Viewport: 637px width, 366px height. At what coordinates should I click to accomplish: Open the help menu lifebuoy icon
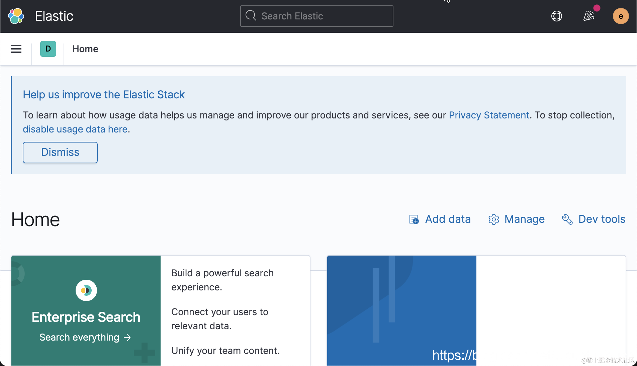click(x=556, y=16)
